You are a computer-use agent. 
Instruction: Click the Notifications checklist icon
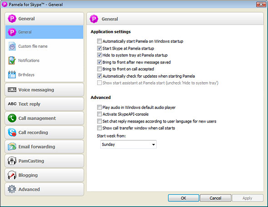tap(12, 60)
